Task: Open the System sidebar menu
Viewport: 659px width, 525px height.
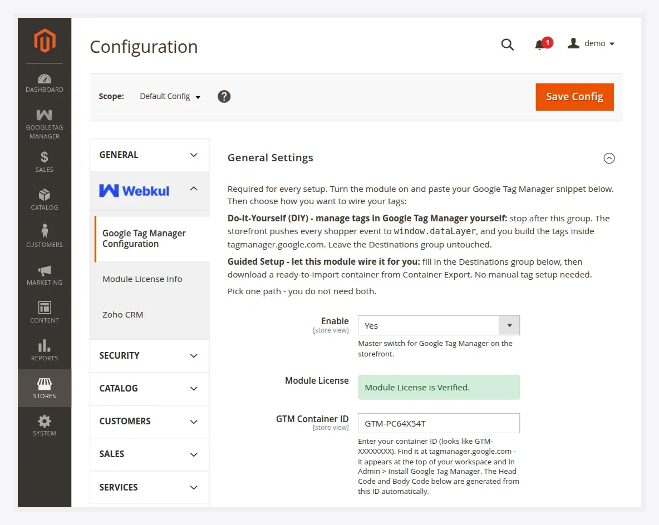Action: click(45, 426)
